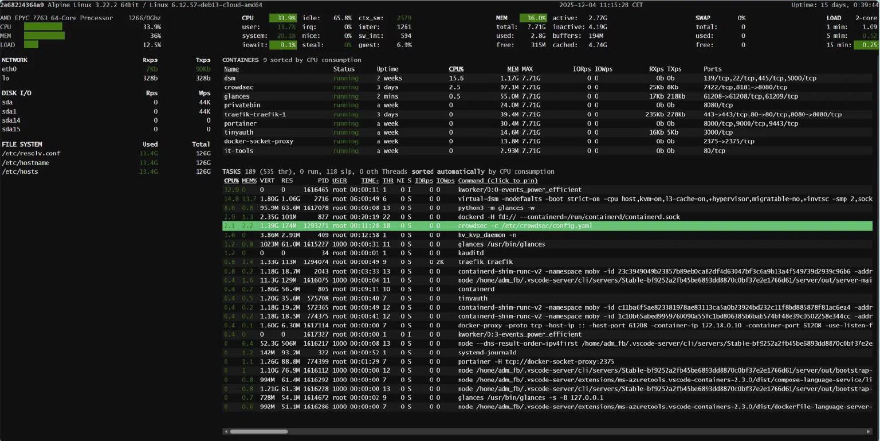This screenshot has width=880, height=441.
Task: Sort containers by CPU% column header
Action: pos(456,69)
